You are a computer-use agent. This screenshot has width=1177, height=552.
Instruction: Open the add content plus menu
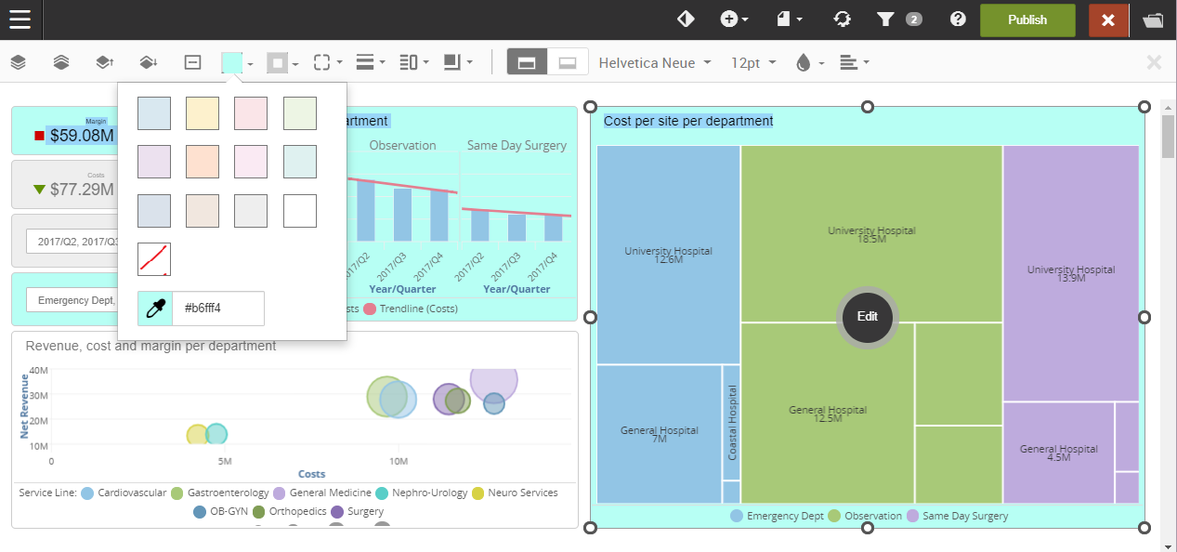click(x=734, y=20)
